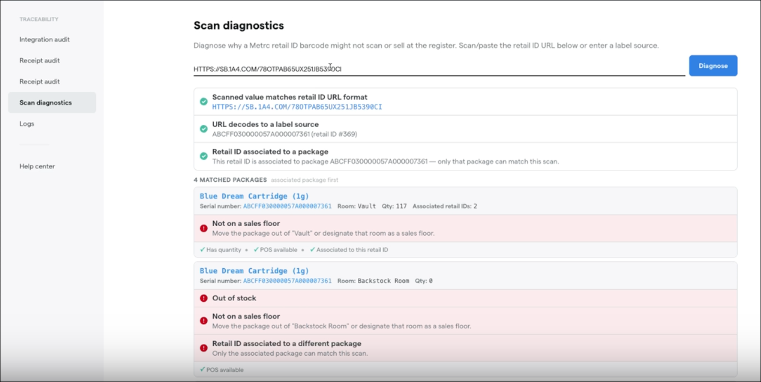Click POS available check mark in Vault package
The image size is (761, 382).
pos(256,250)
